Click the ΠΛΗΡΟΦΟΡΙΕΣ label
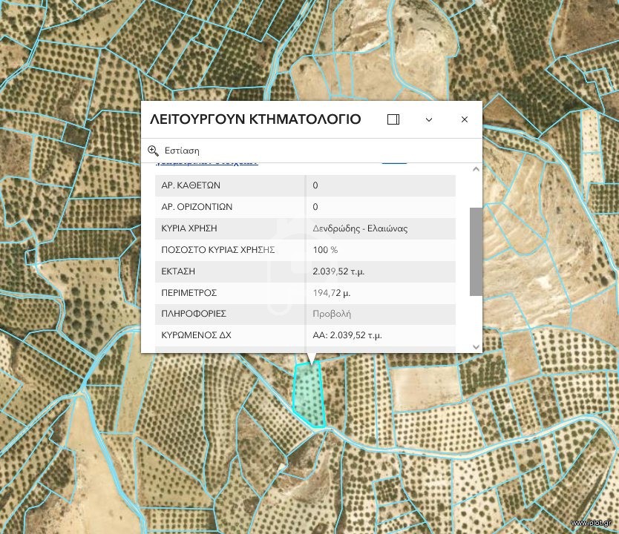 point(194,314)
